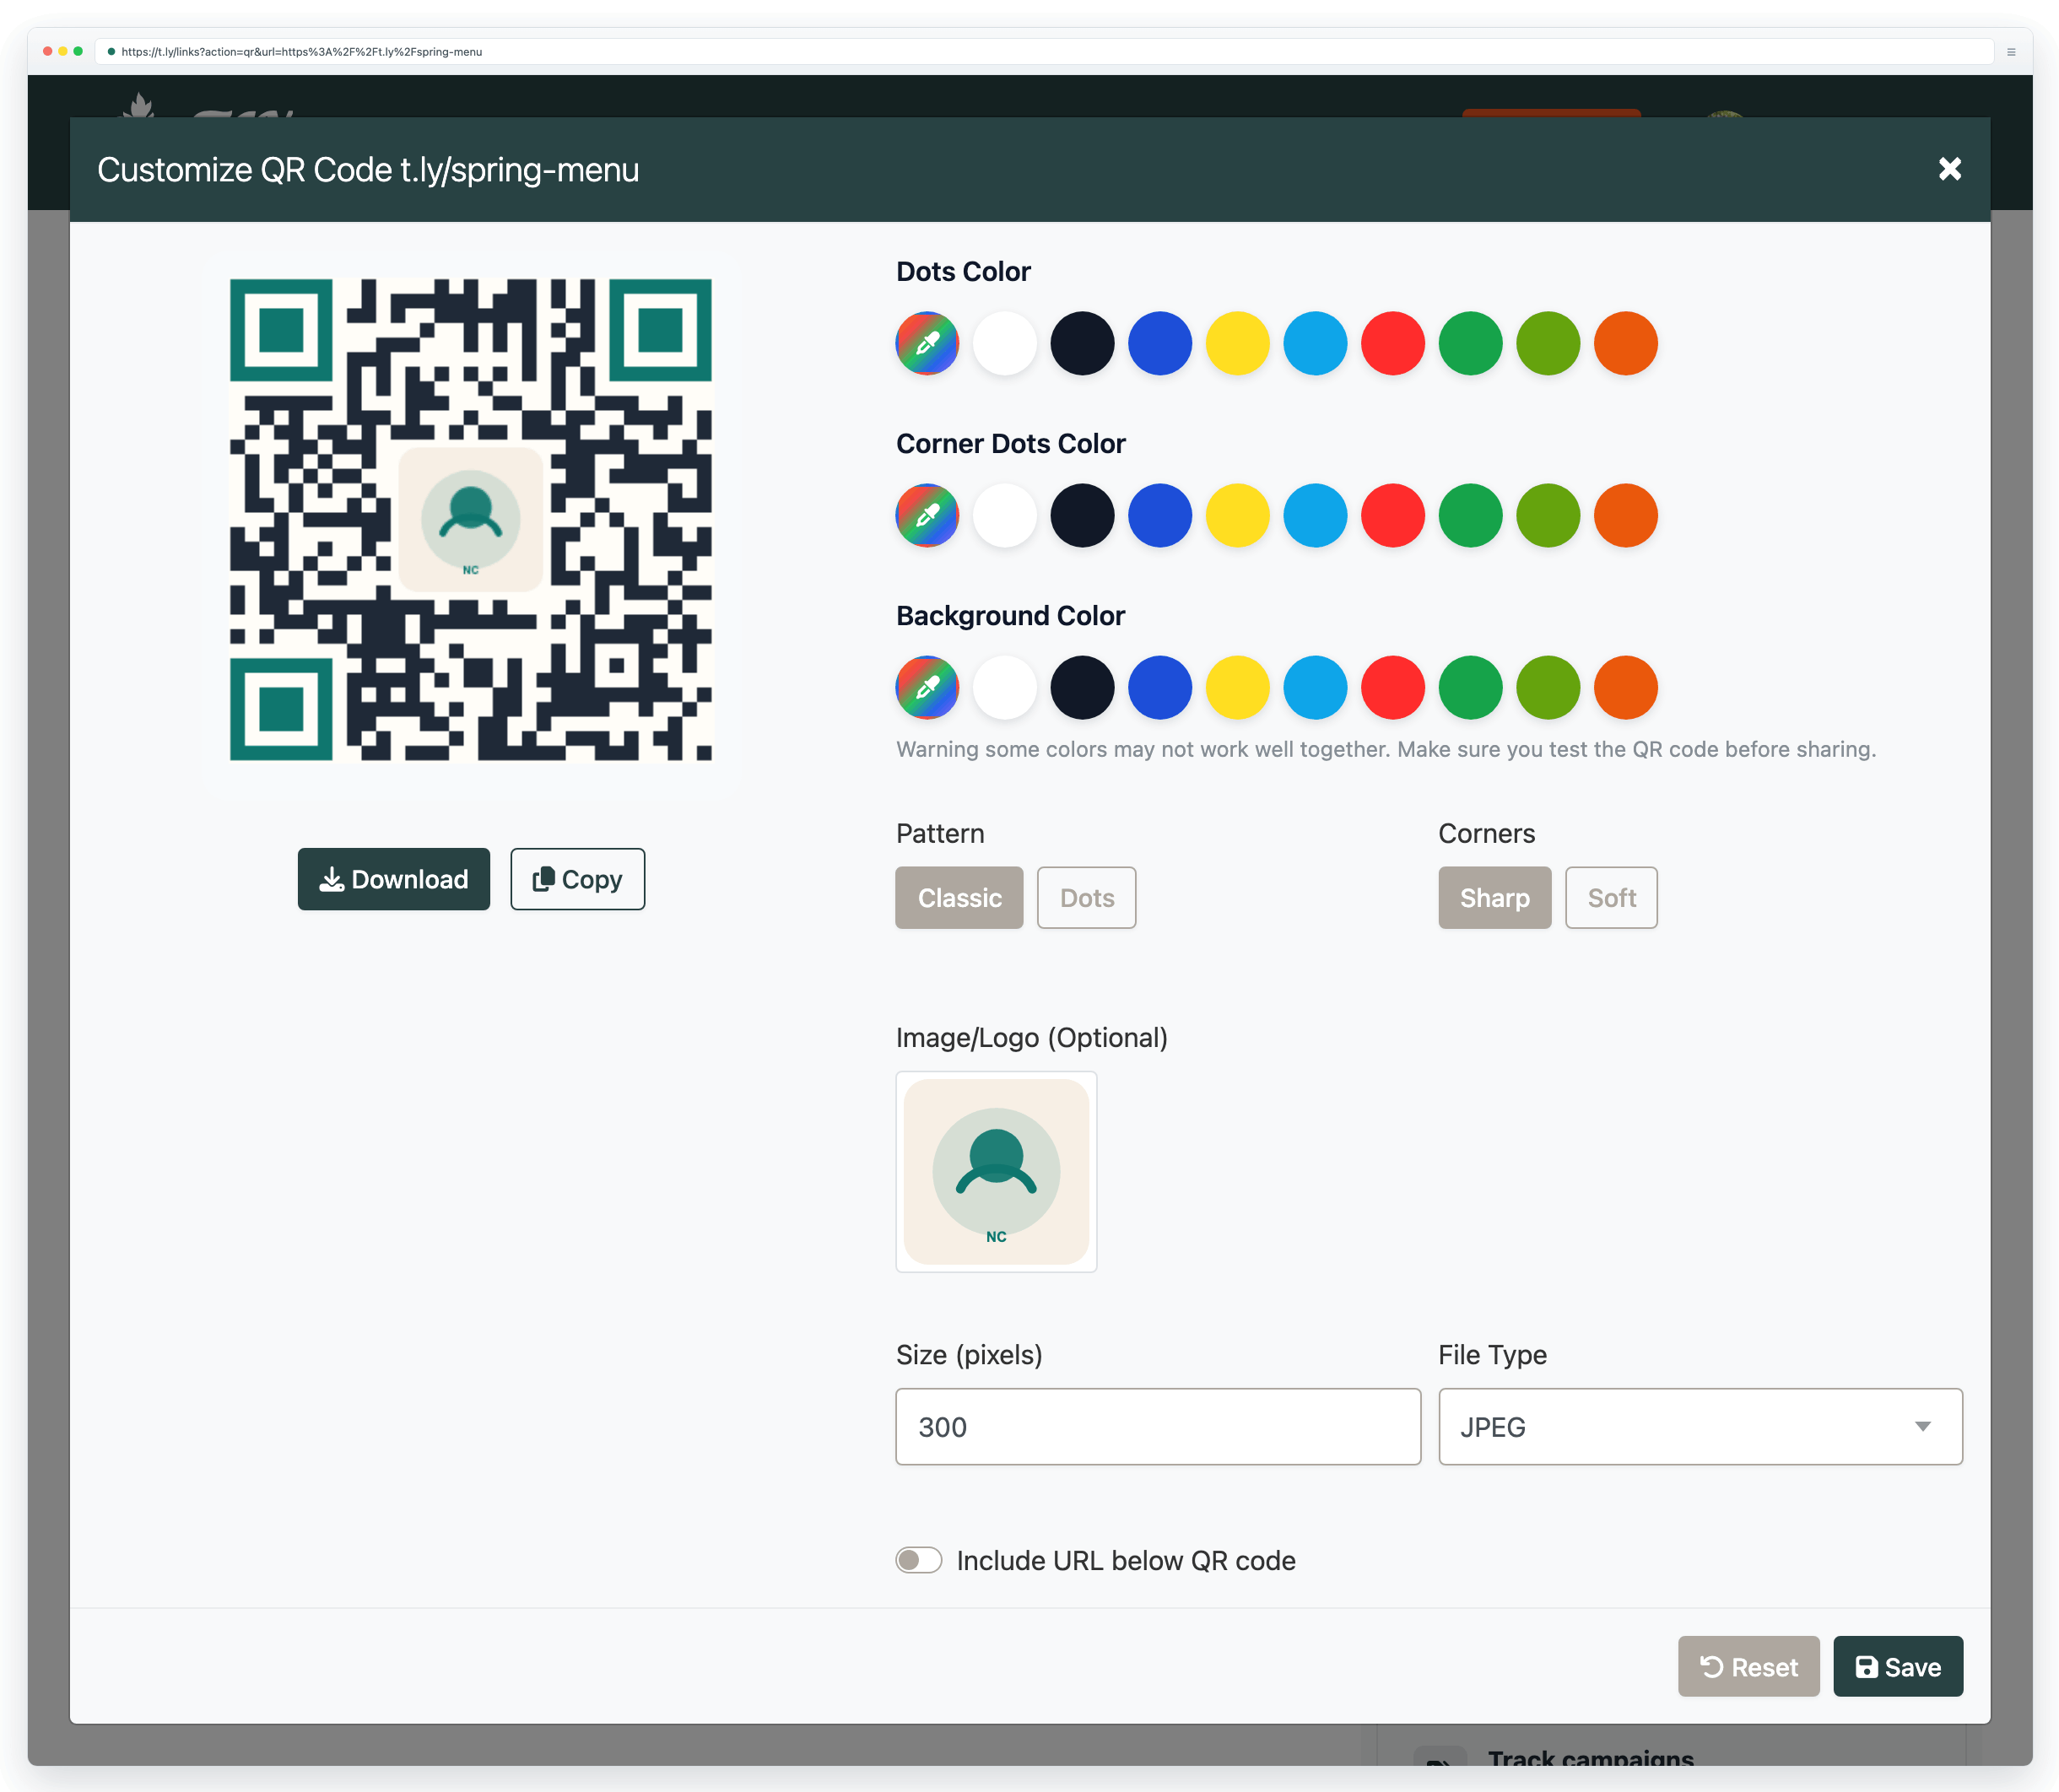Click the Image/Logo upload thumbnail
This screenshot has height=1792, width=2059.
[996, 1171]
